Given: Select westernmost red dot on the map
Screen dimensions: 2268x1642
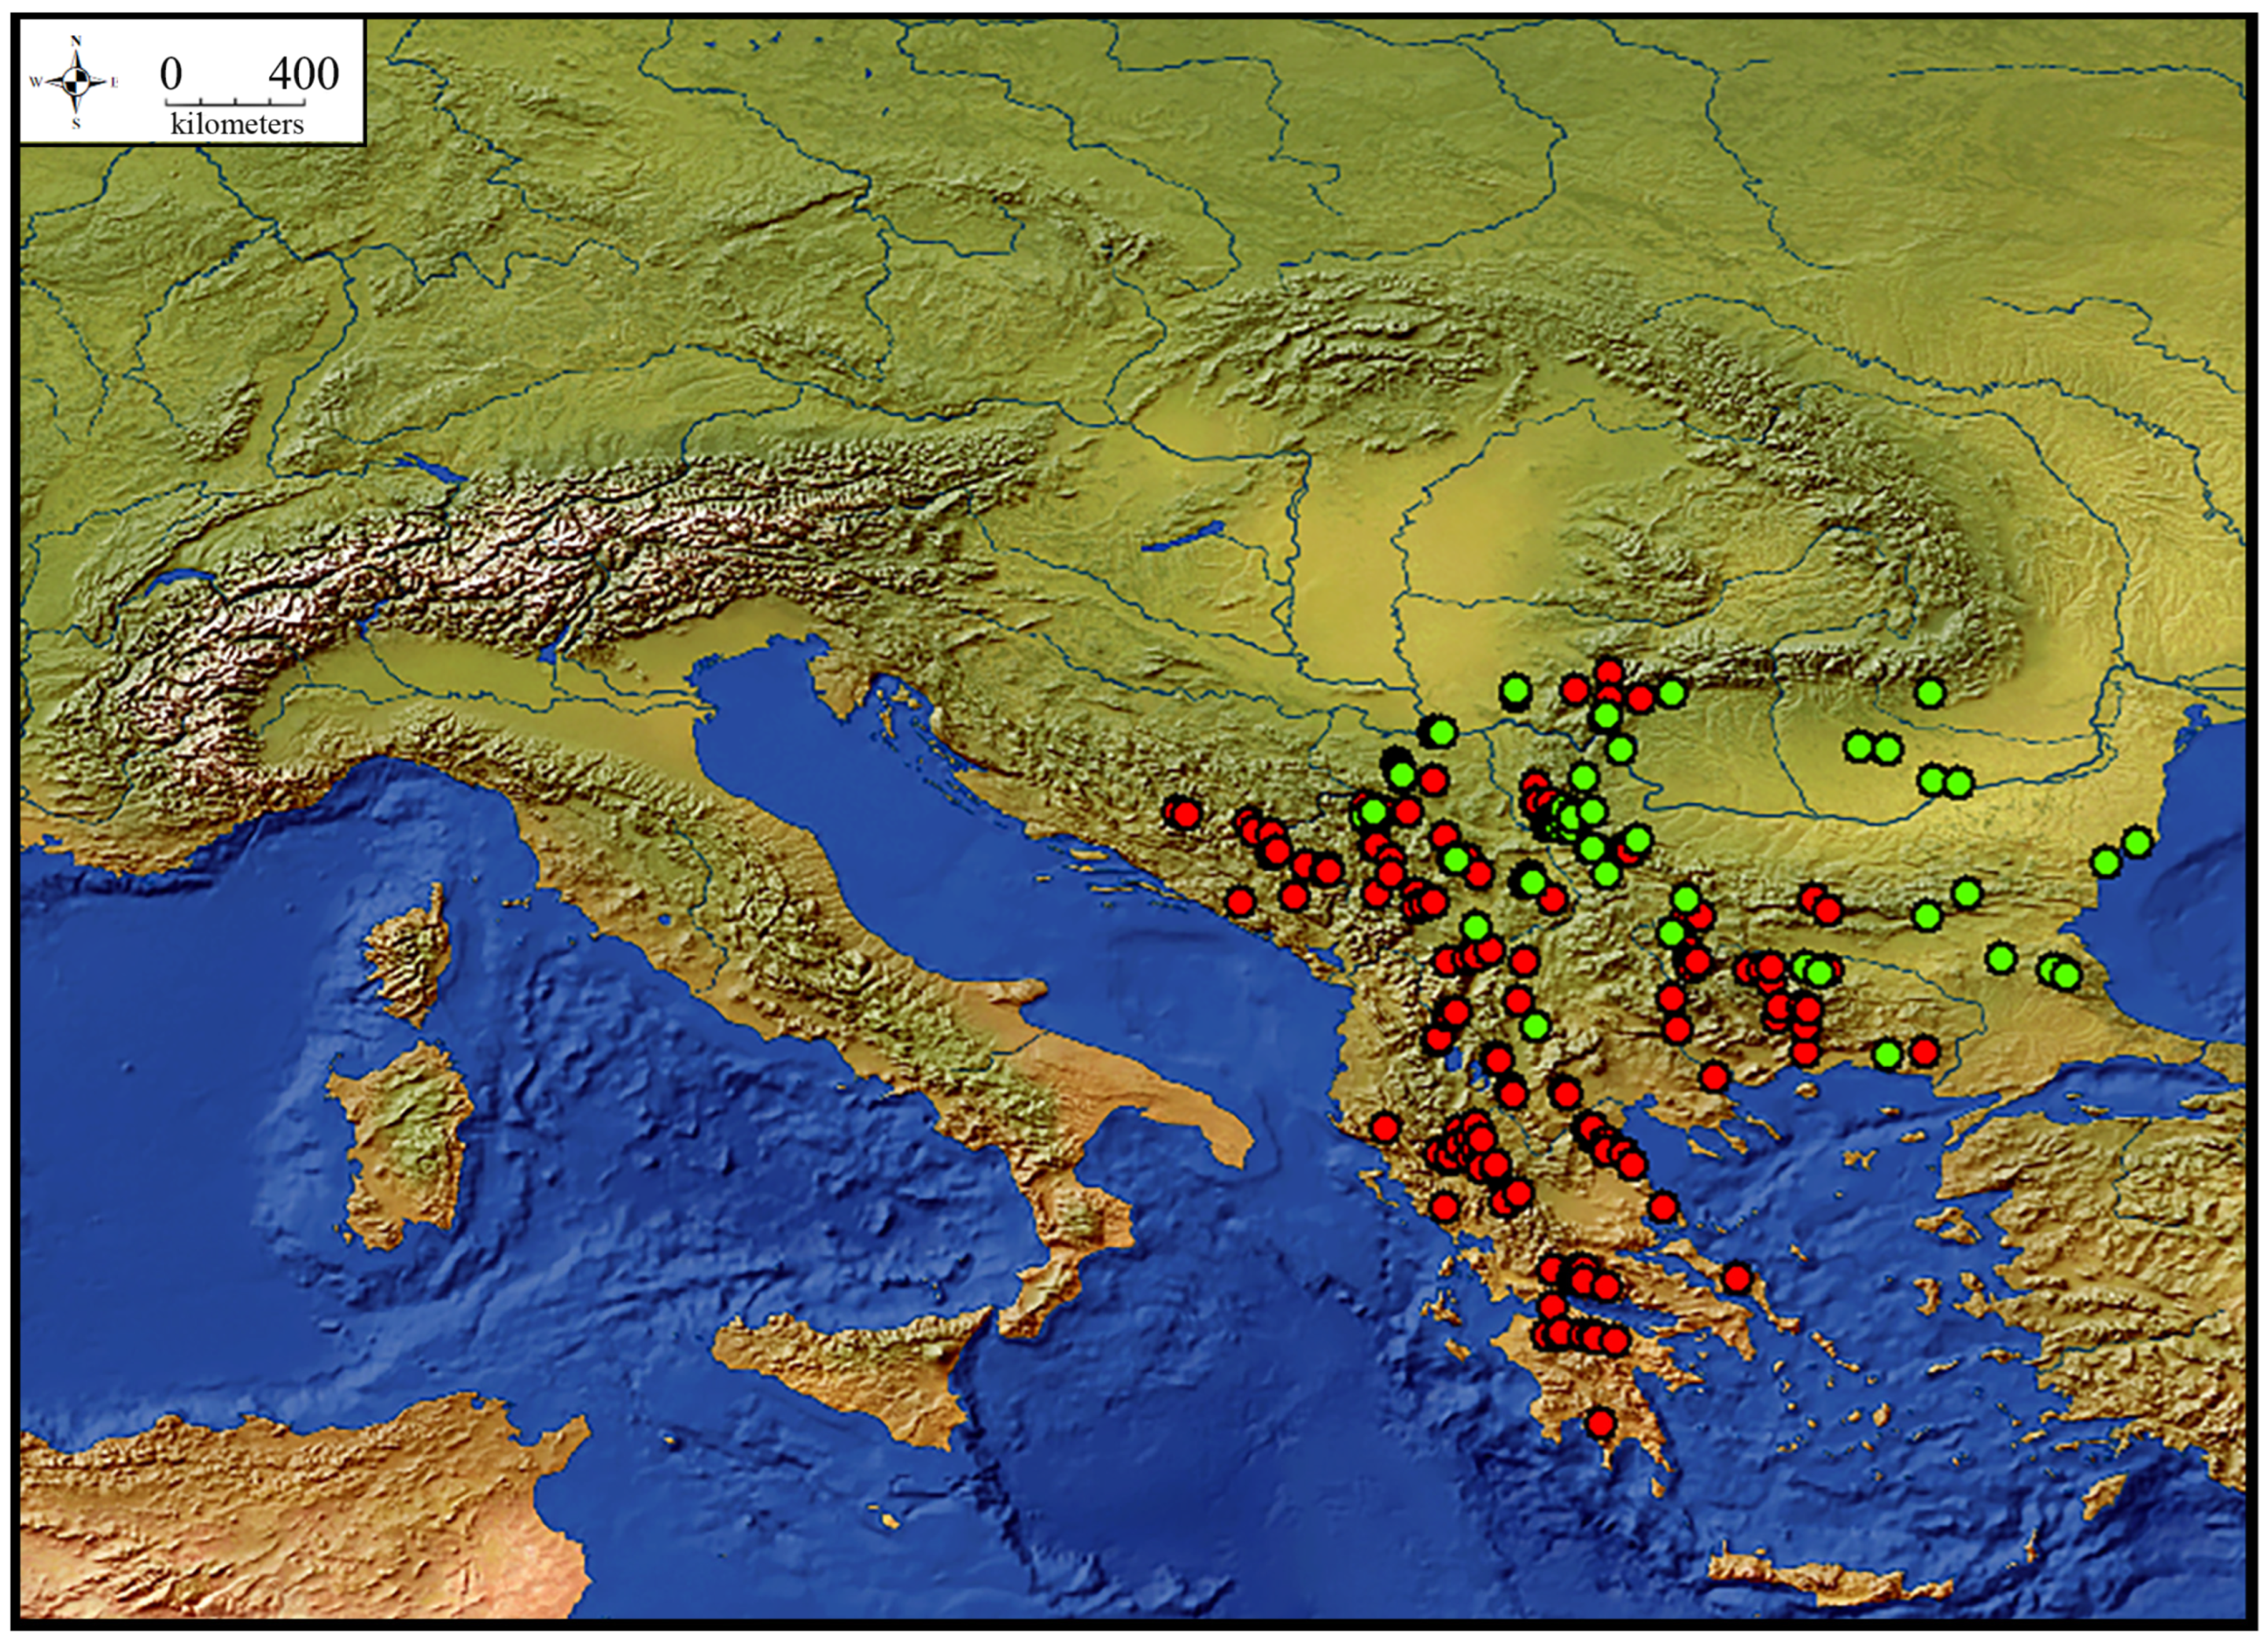Looking at the screenshot, I should coord(1184,813).
